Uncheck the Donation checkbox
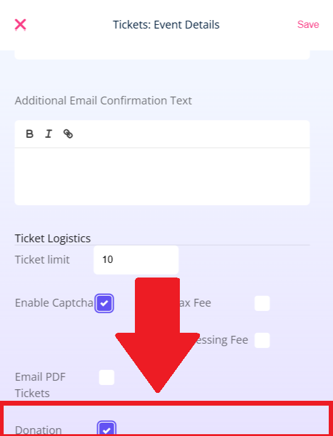 [106, 429]
